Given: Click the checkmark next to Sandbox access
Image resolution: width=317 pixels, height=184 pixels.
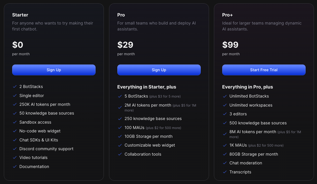Looking at the screenshot, I should tap(15, 122).
